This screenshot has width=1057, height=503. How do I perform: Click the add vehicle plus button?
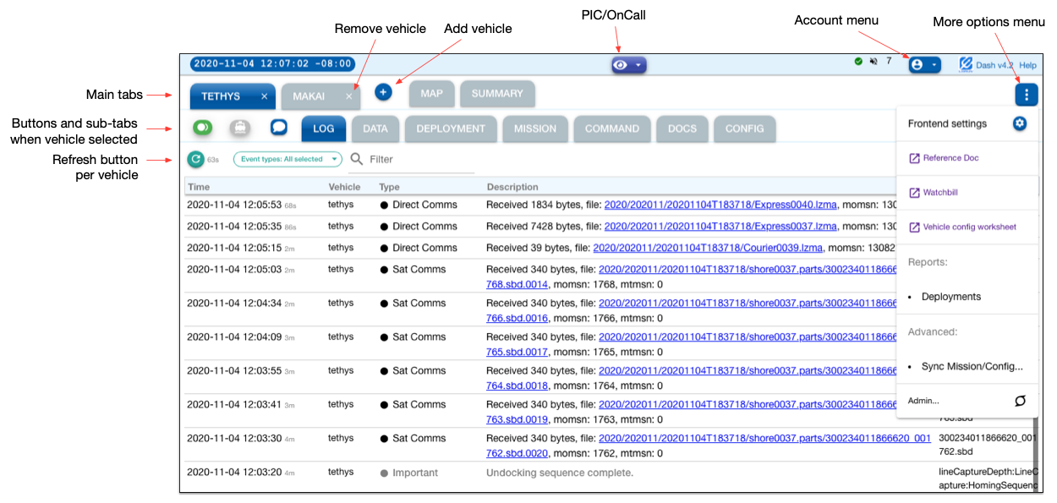(383, 92)
